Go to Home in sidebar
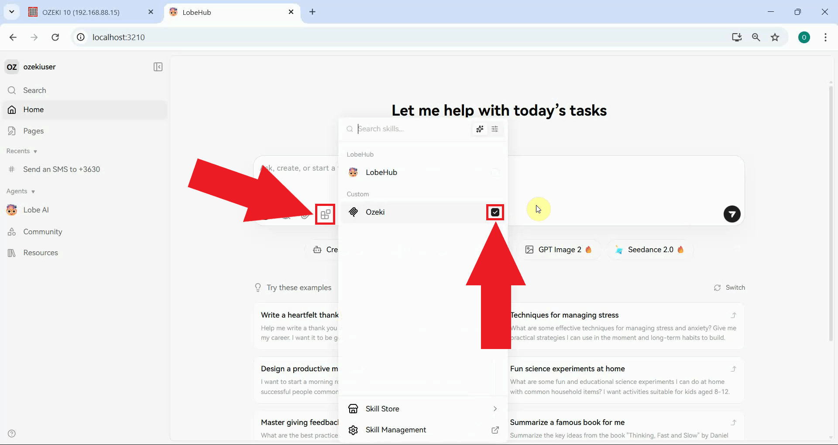Image resolution: width=838 pixels, height=445 pixels. point(85,110)
